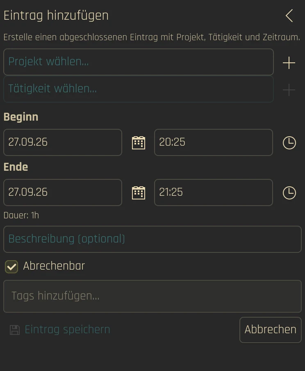The width and height of the screenshot is (305, 371).
Task: Focus the Beginn date field 27.09.26
Action: click(63, 142)
